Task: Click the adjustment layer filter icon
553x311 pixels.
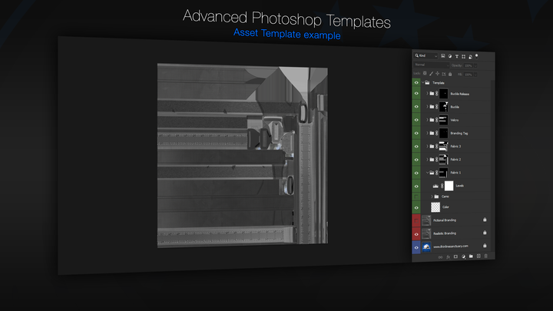Action: [x=451, y=56]
